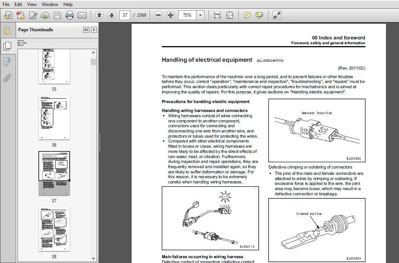Open the zoom percentage dropdown arrow
The height and width of the screenshot is (263, 399).
tap(201, 15)
